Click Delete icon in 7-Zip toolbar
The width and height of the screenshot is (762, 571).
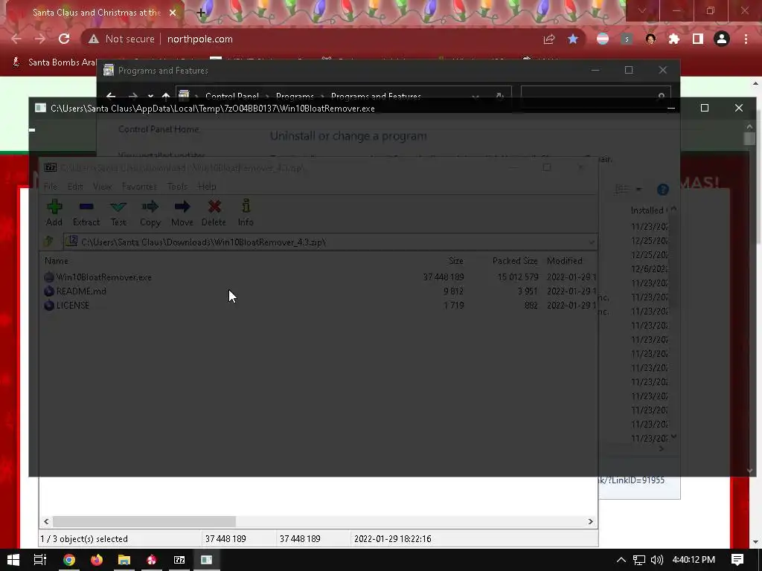coord(214,207)
